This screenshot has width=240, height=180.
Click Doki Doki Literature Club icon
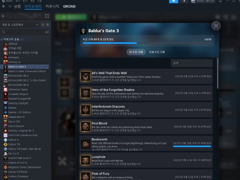[x=6, y=135]
